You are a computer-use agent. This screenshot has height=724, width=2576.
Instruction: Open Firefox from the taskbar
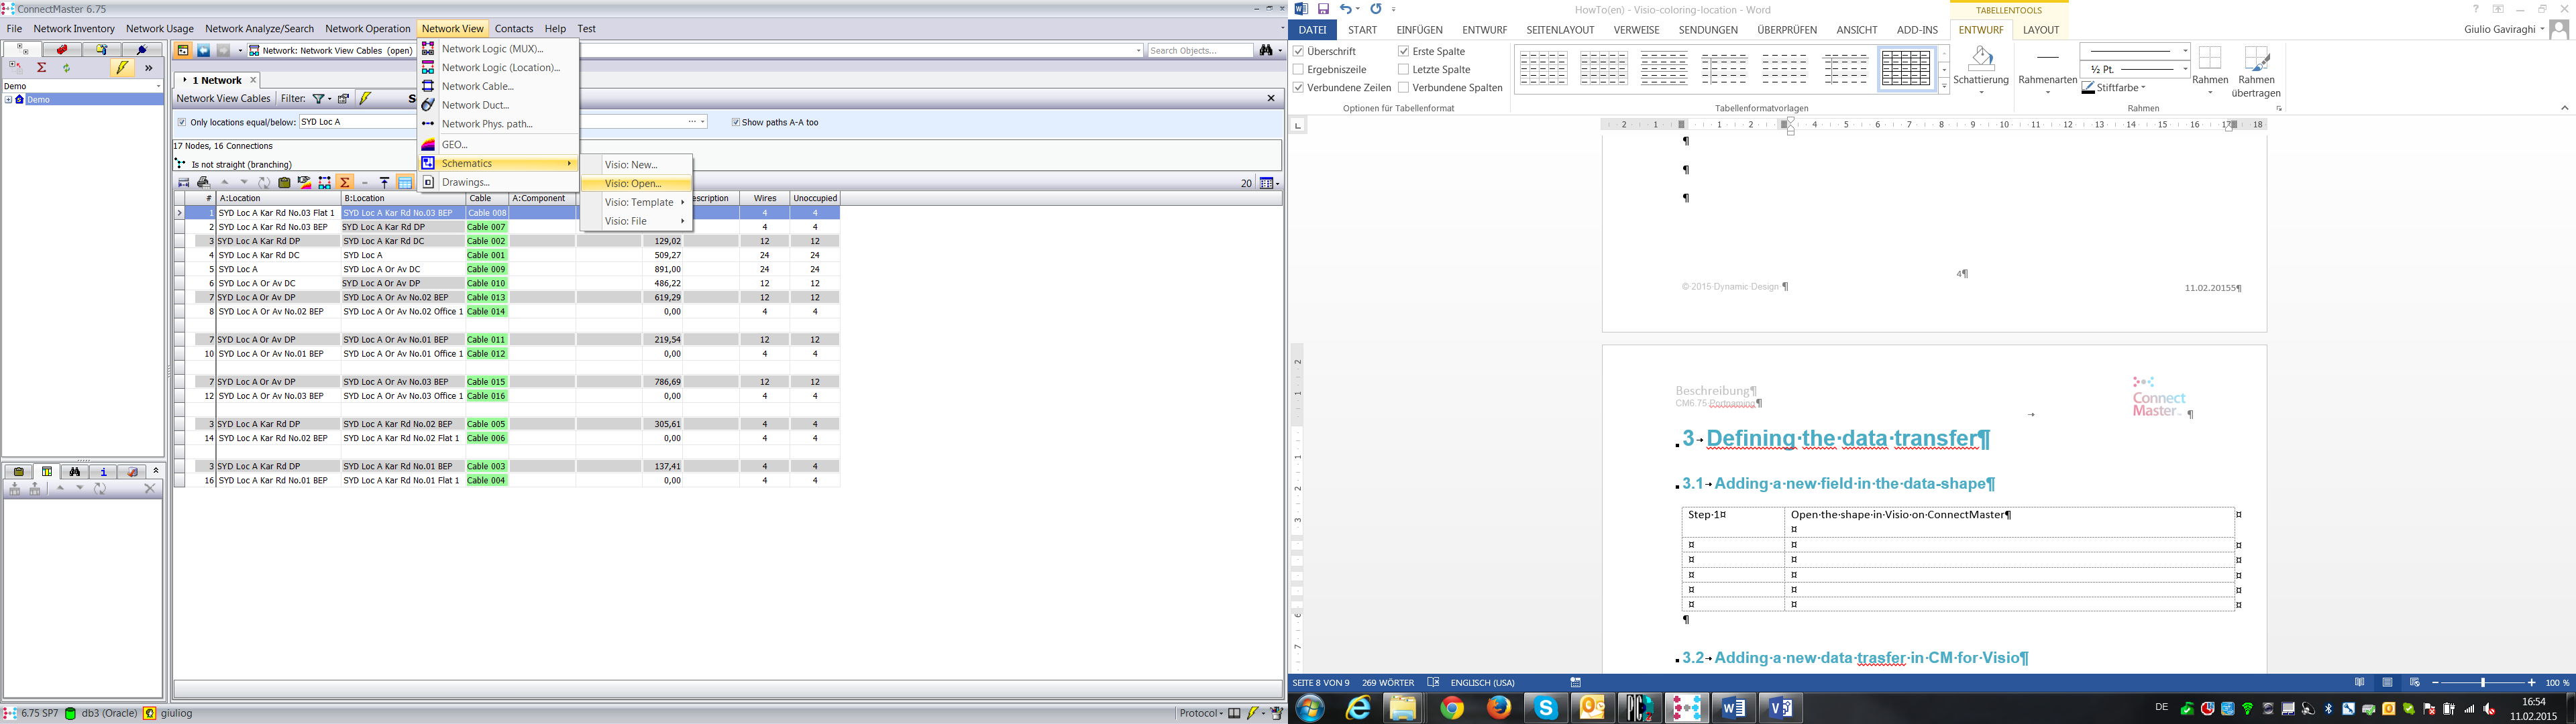1499,708
